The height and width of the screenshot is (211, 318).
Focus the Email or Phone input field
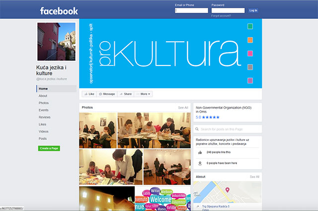191,10
